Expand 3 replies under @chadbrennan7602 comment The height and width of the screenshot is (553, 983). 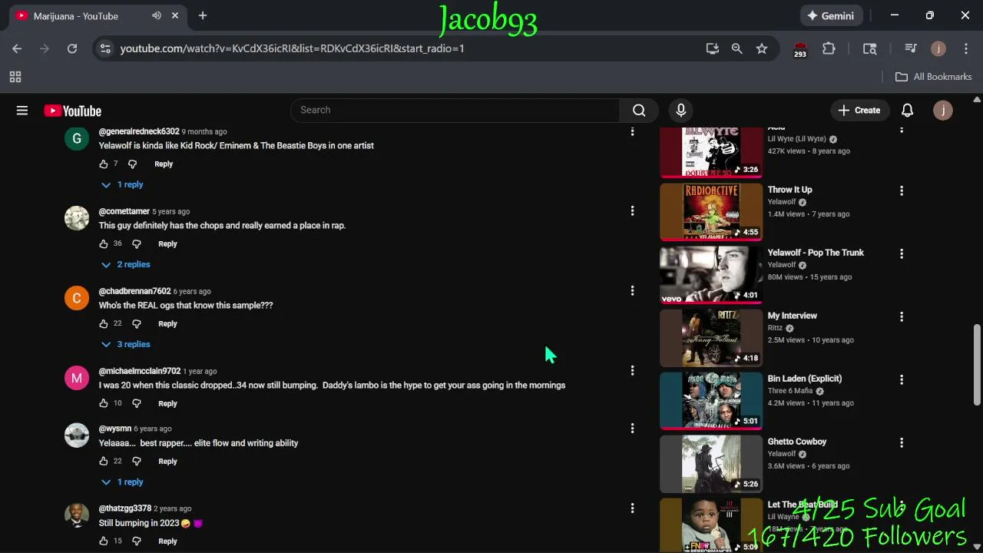click(125, 345)
